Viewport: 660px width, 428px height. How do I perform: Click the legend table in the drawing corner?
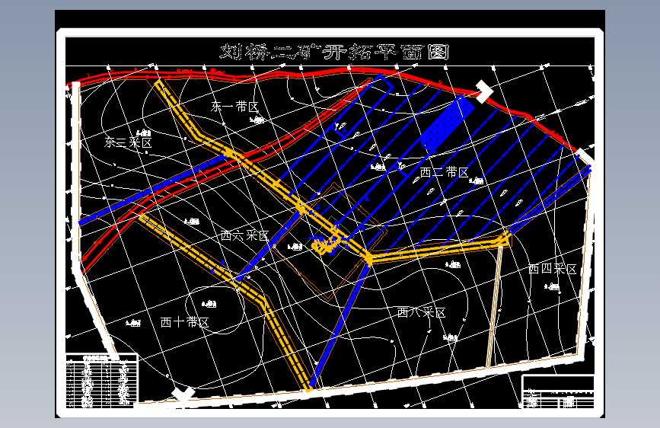[x=101, y=382]
